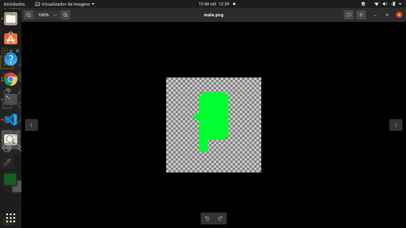Screen dimensions: 406x228
Task: Zoom in with the plus magnifier button
Action: (x=65, y=15)
